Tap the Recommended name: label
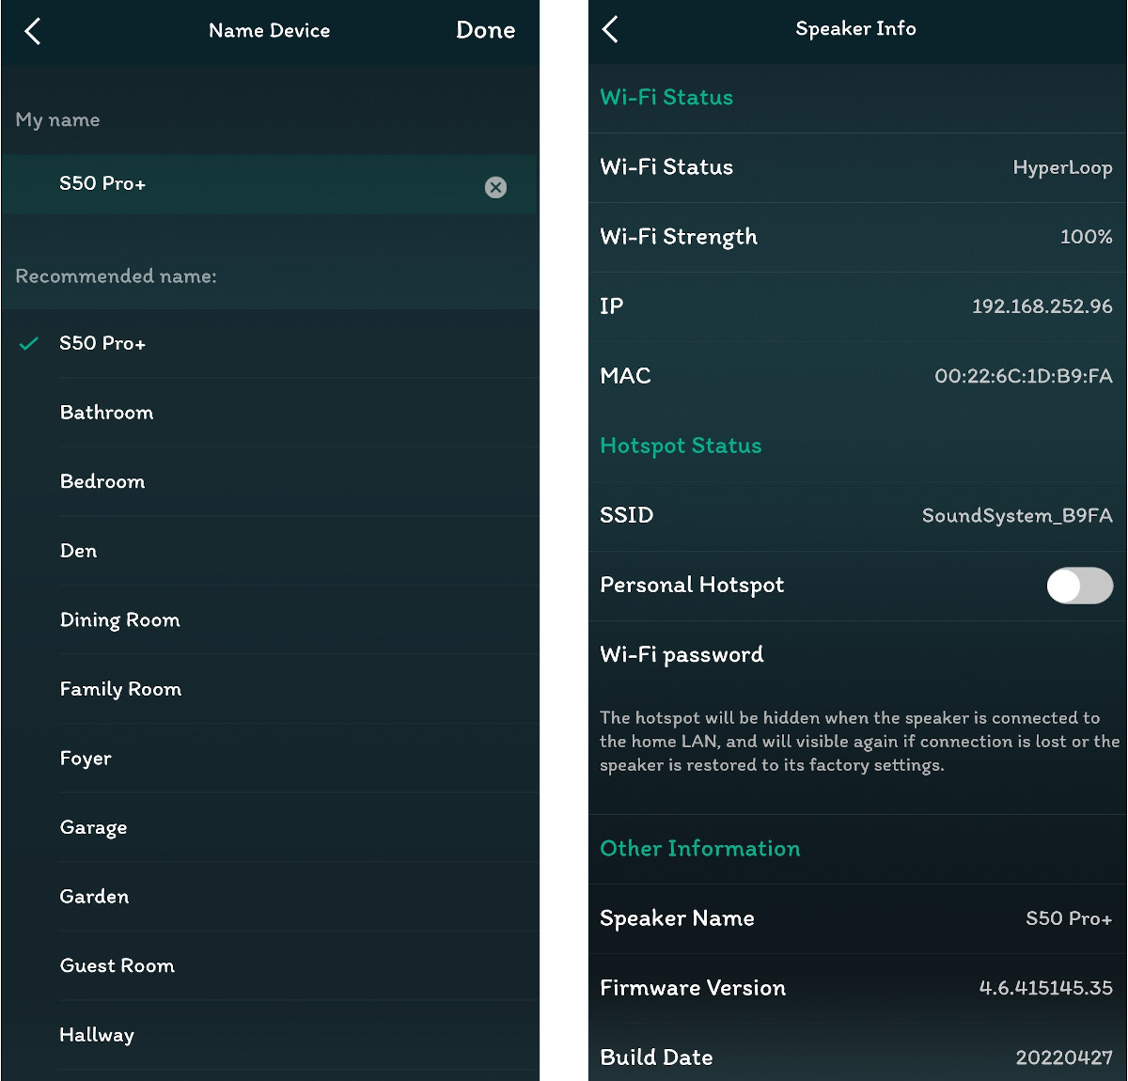Image resolution: width=1128 pixels, height=1081 pixels. pos(116,276)
